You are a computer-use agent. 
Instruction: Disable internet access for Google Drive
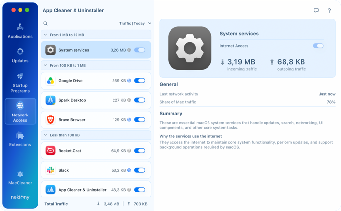(x=140, y=81)
